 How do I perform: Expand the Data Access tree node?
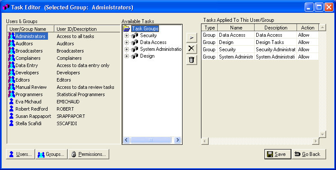pos(127,43)
